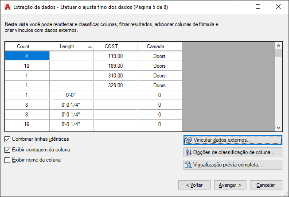This screenshot has height=197, width=289.
Task: Go back with the Voltar button
Action: pyautogui.click(x=194, y=185)
